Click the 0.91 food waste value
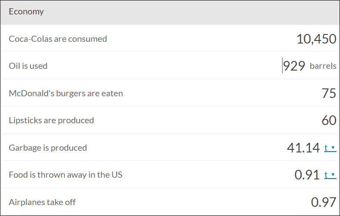 tap(307, 175)
